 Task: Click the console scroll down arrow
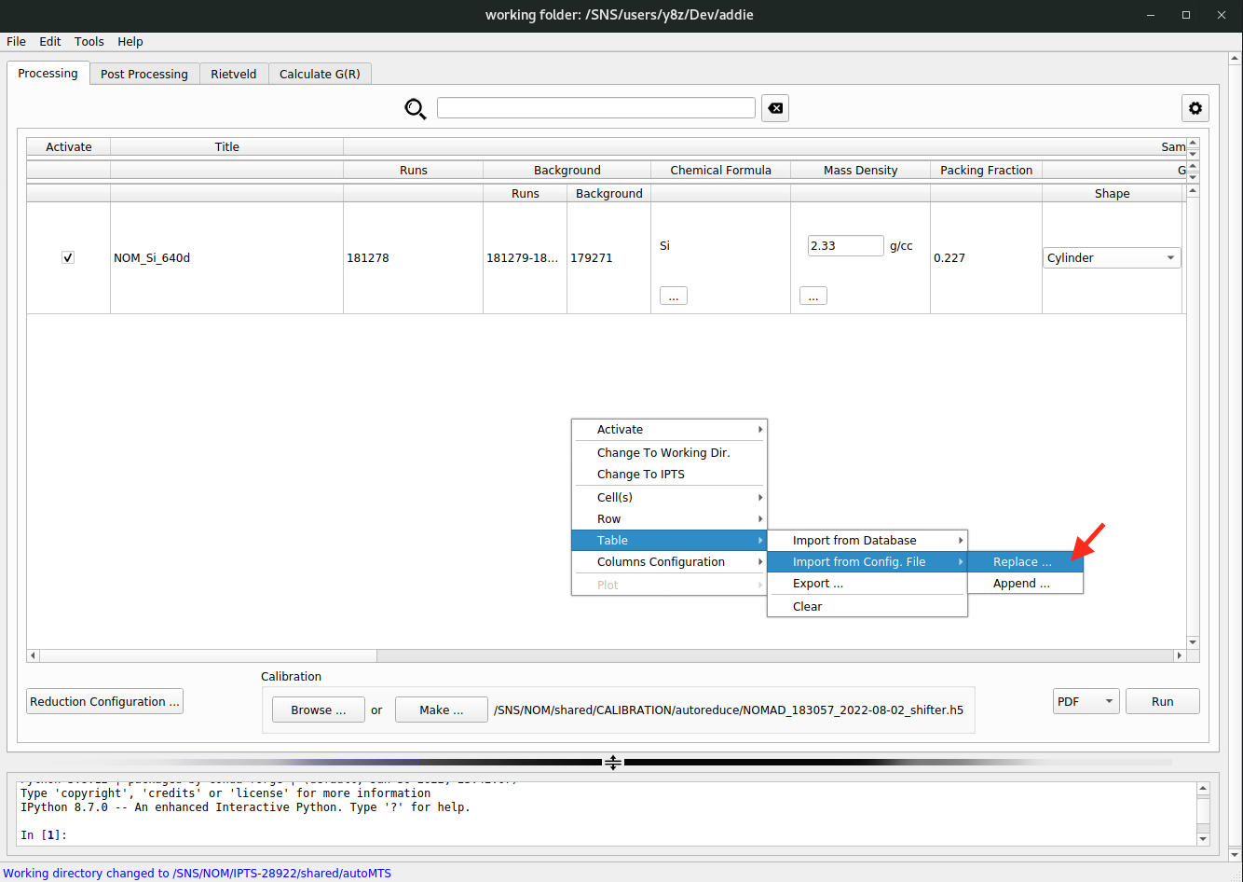[1202, 839]
